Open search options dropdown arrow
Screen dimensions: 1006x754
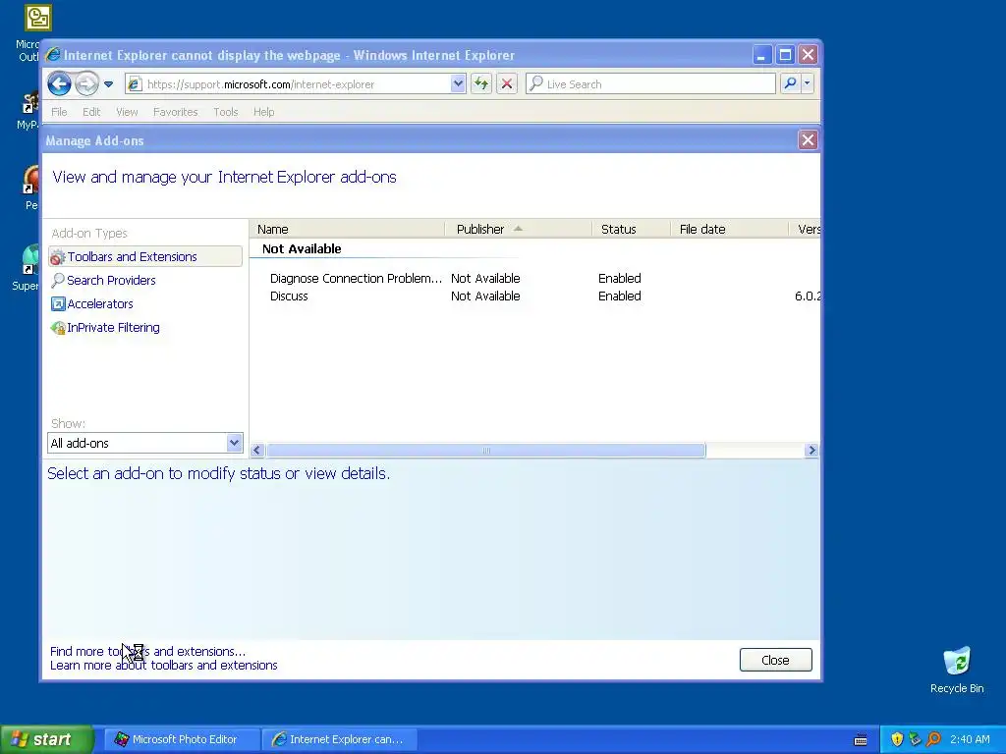click(x=808, y=83)
